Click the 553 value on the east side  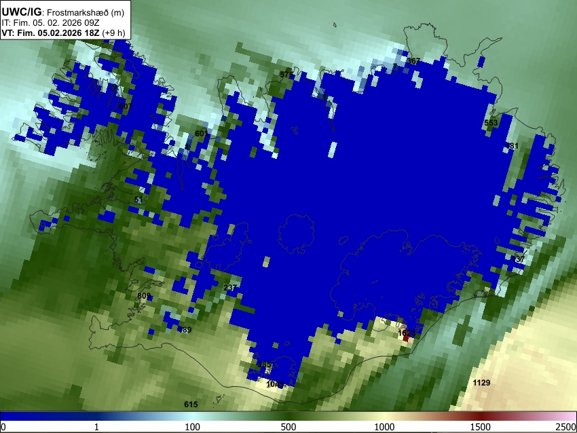pos(491,123)
